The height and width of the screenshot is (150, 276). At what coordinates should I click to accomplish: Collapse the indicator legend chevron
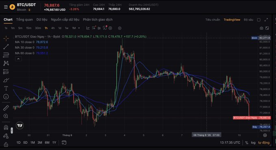click(x=18, y=59)
